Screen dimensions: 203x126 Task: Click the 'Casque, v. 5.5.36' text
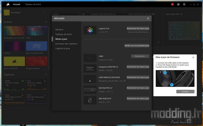pos(106,60)
